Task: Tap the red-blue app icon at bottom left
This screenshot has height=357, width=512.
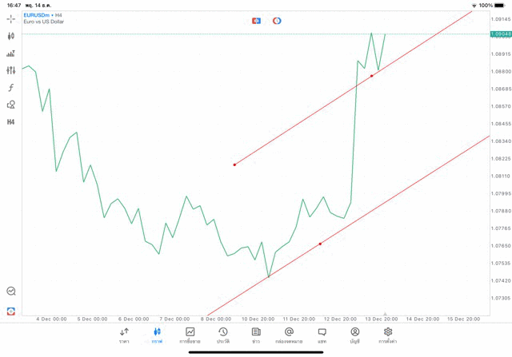Action: pyautogui.click(x=11, y=311)
